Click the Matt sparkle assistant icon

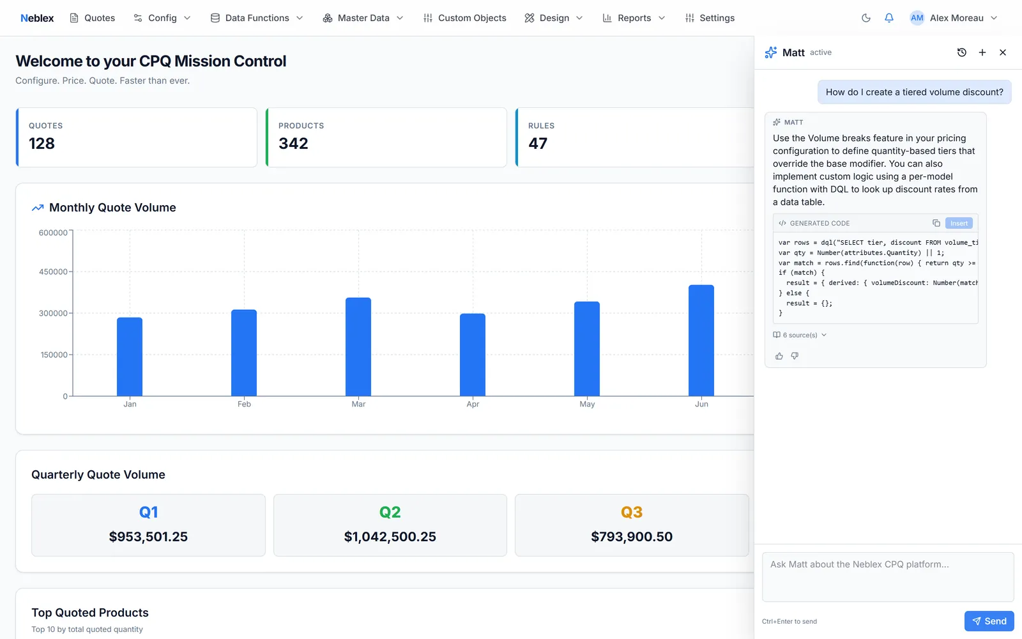click(x=771, y=52)
